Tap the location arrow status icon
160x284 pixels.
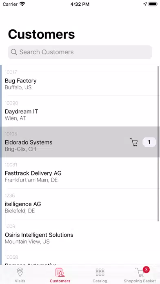(145, 4)
